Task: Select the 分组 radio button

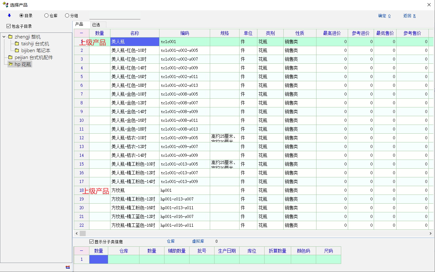Action: [x=67, y=16]
